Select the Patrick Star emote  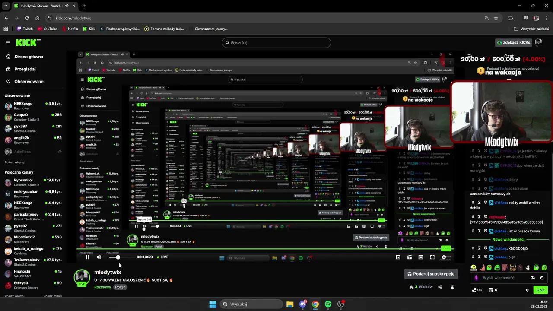click(482, 267)
